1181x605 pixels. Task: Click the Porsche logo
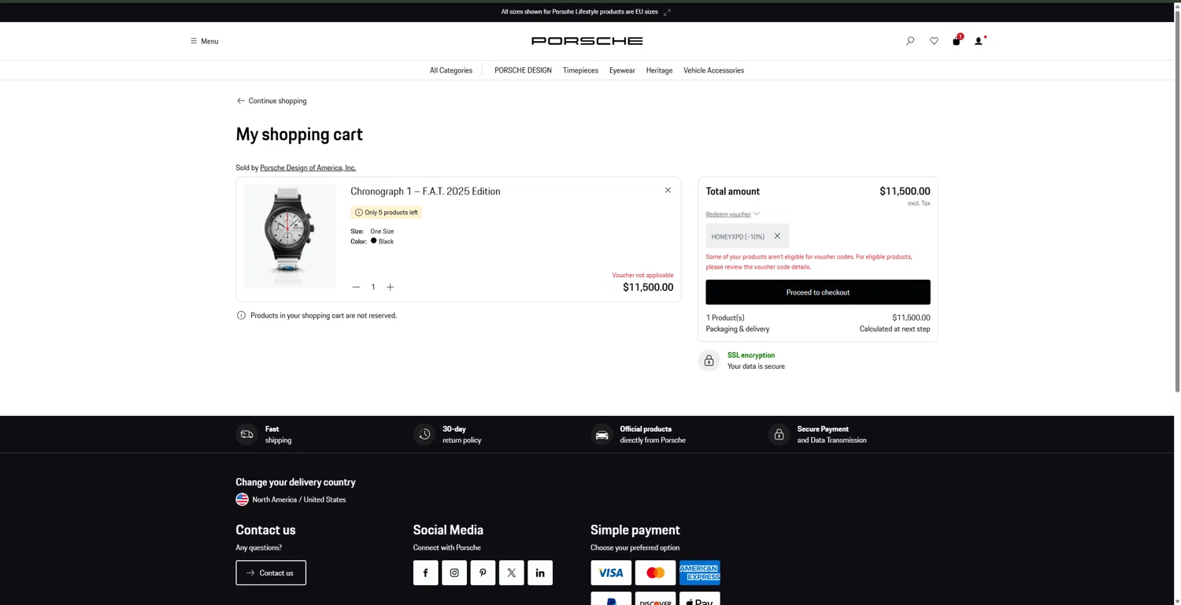click(x=587, y=41)
